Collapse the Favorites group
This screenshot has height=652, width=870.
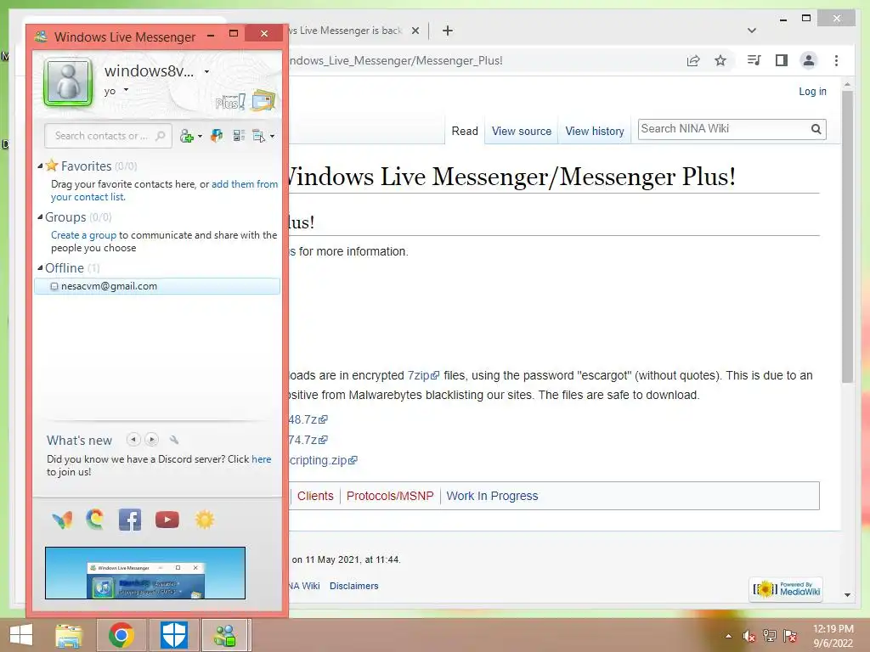(x=40, y=166)
